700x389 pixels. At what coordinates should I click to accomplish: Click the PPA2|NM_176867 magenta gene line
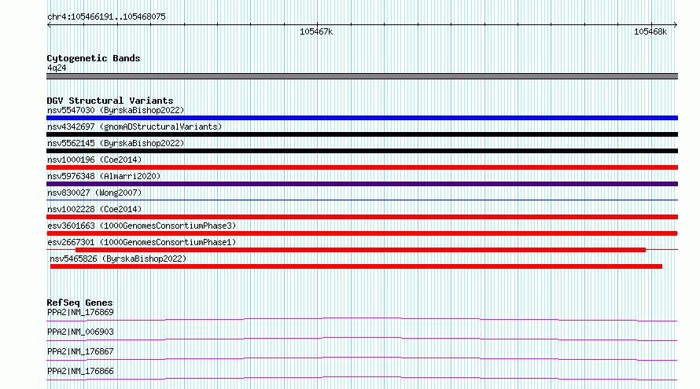coord(362,358)
